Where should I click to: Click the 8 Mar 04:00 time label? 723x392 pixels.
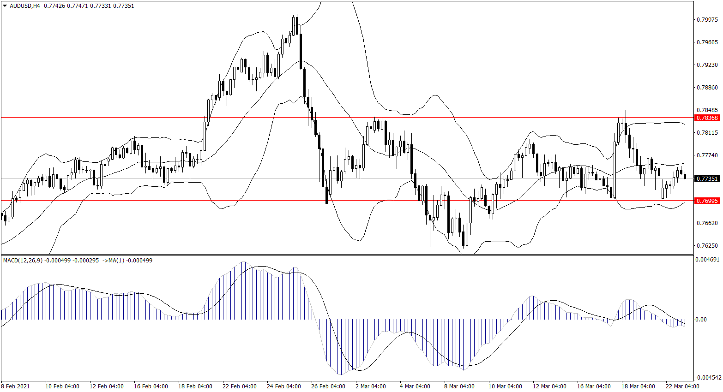[459, 386]
